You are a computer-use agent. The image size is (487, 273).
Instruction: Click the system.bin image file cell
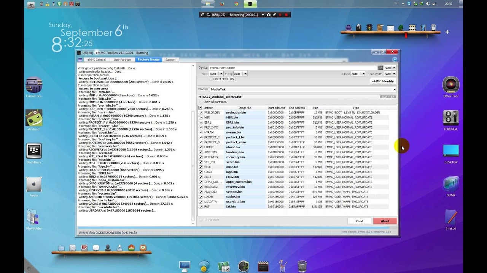point(245,191)
